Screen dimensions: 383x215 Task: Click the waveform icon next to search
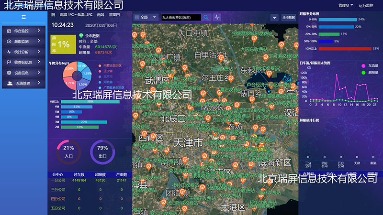[x=217, y=17]
